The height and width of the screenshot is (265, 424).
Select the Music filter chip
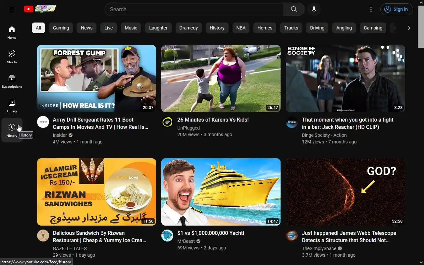tap(131, 28)
